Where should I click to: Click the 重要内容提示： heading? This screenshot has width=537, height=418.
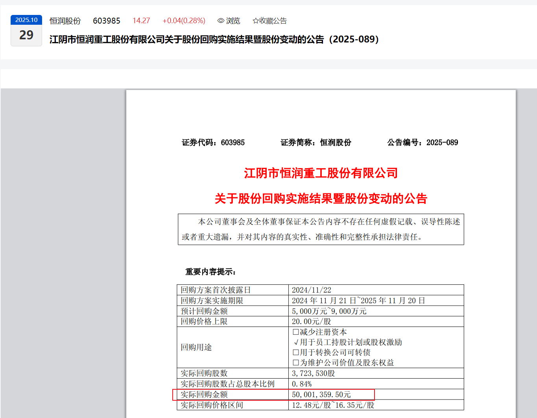tap(210, 272)
